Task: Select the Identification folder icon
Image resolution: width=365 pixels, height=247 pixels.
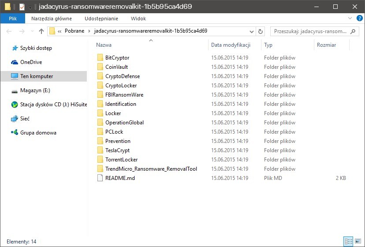Action: [100, 104]
